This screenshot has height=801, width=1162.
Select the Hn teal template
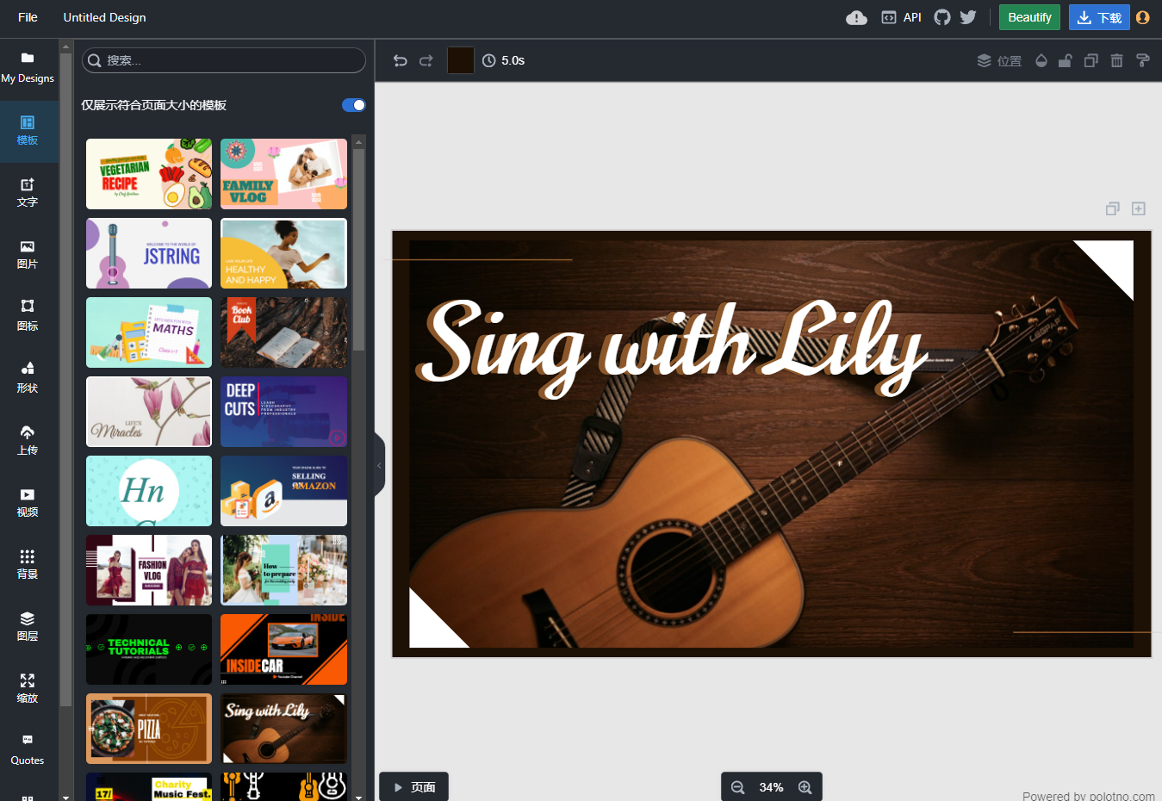tap(149, 491)
